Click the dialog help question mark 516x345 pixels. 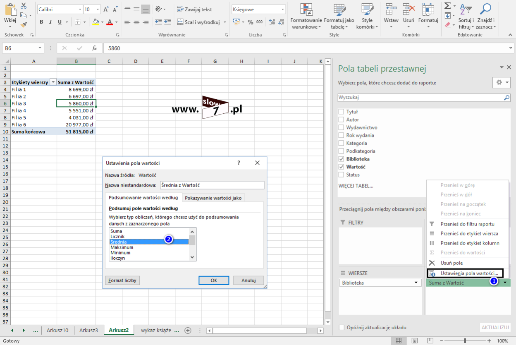pyautogui.click(x=239, y=163)
